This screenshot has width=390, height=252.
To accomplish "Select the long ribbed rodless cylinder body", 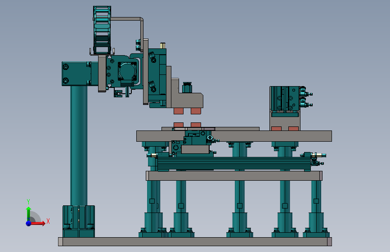I will [x=234, y=164].
